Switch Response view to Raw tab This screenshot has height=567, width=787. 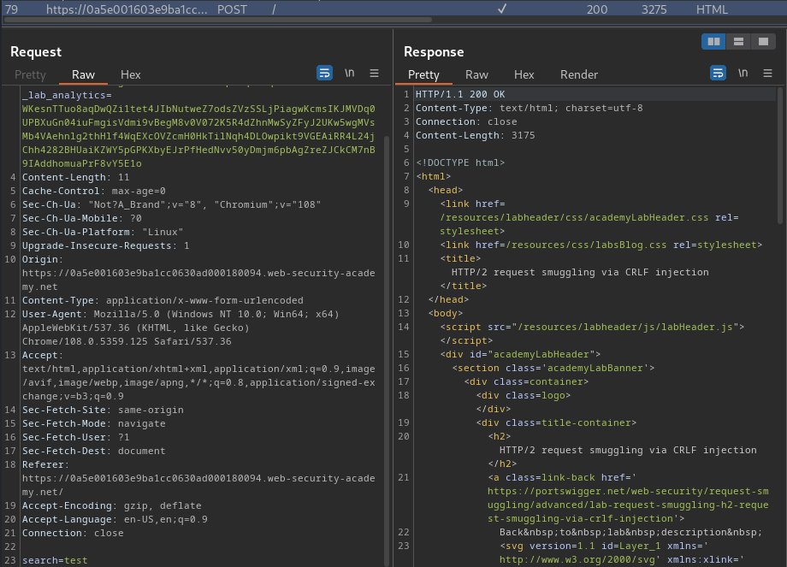click(x=476, y=74)
